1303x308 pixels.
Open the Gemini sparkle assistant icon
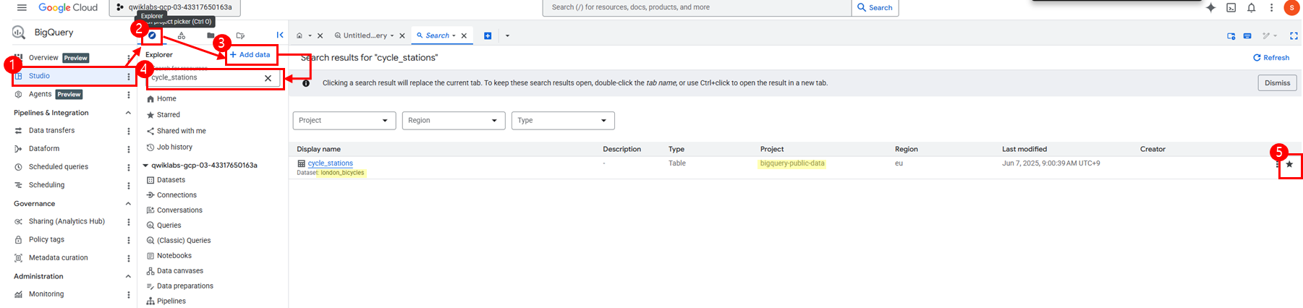click(1210, 7)
